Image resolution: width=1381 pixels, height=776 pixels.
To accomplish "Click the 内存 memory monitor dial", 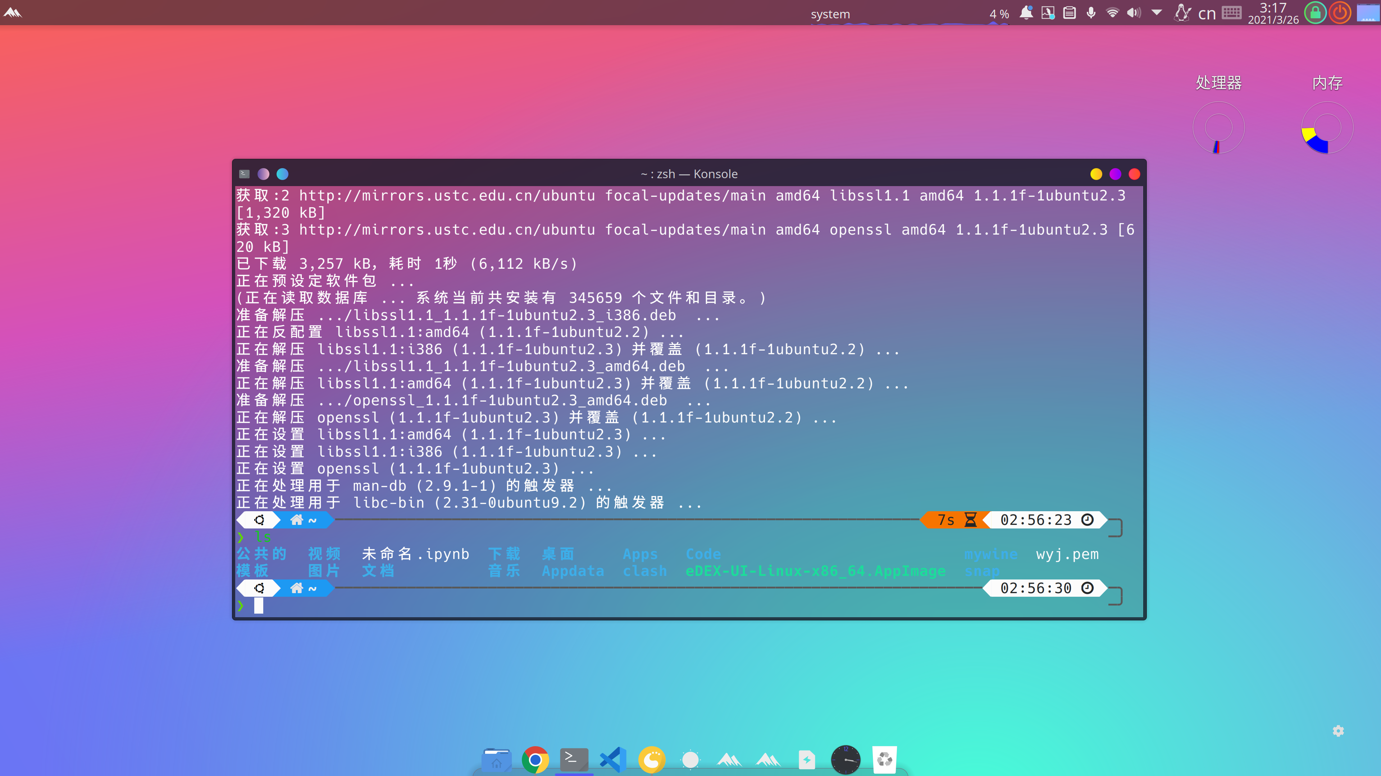I will (1327, 128).
